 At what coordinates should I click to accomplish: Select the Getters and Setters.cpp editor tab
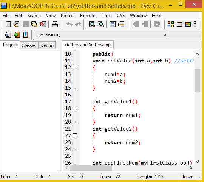pos(88,45)
